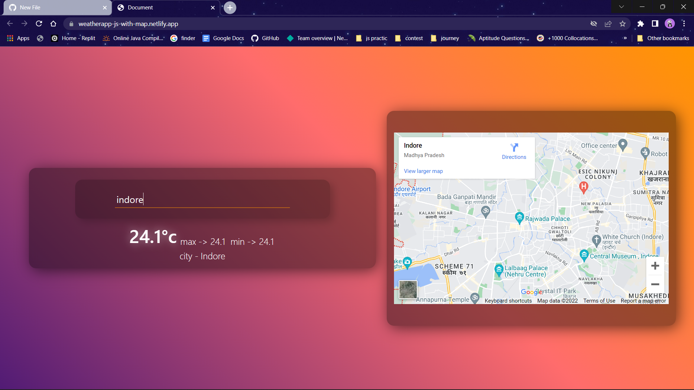
Task: Select the Rajwada Palace map marker
Action: point(519,218)
